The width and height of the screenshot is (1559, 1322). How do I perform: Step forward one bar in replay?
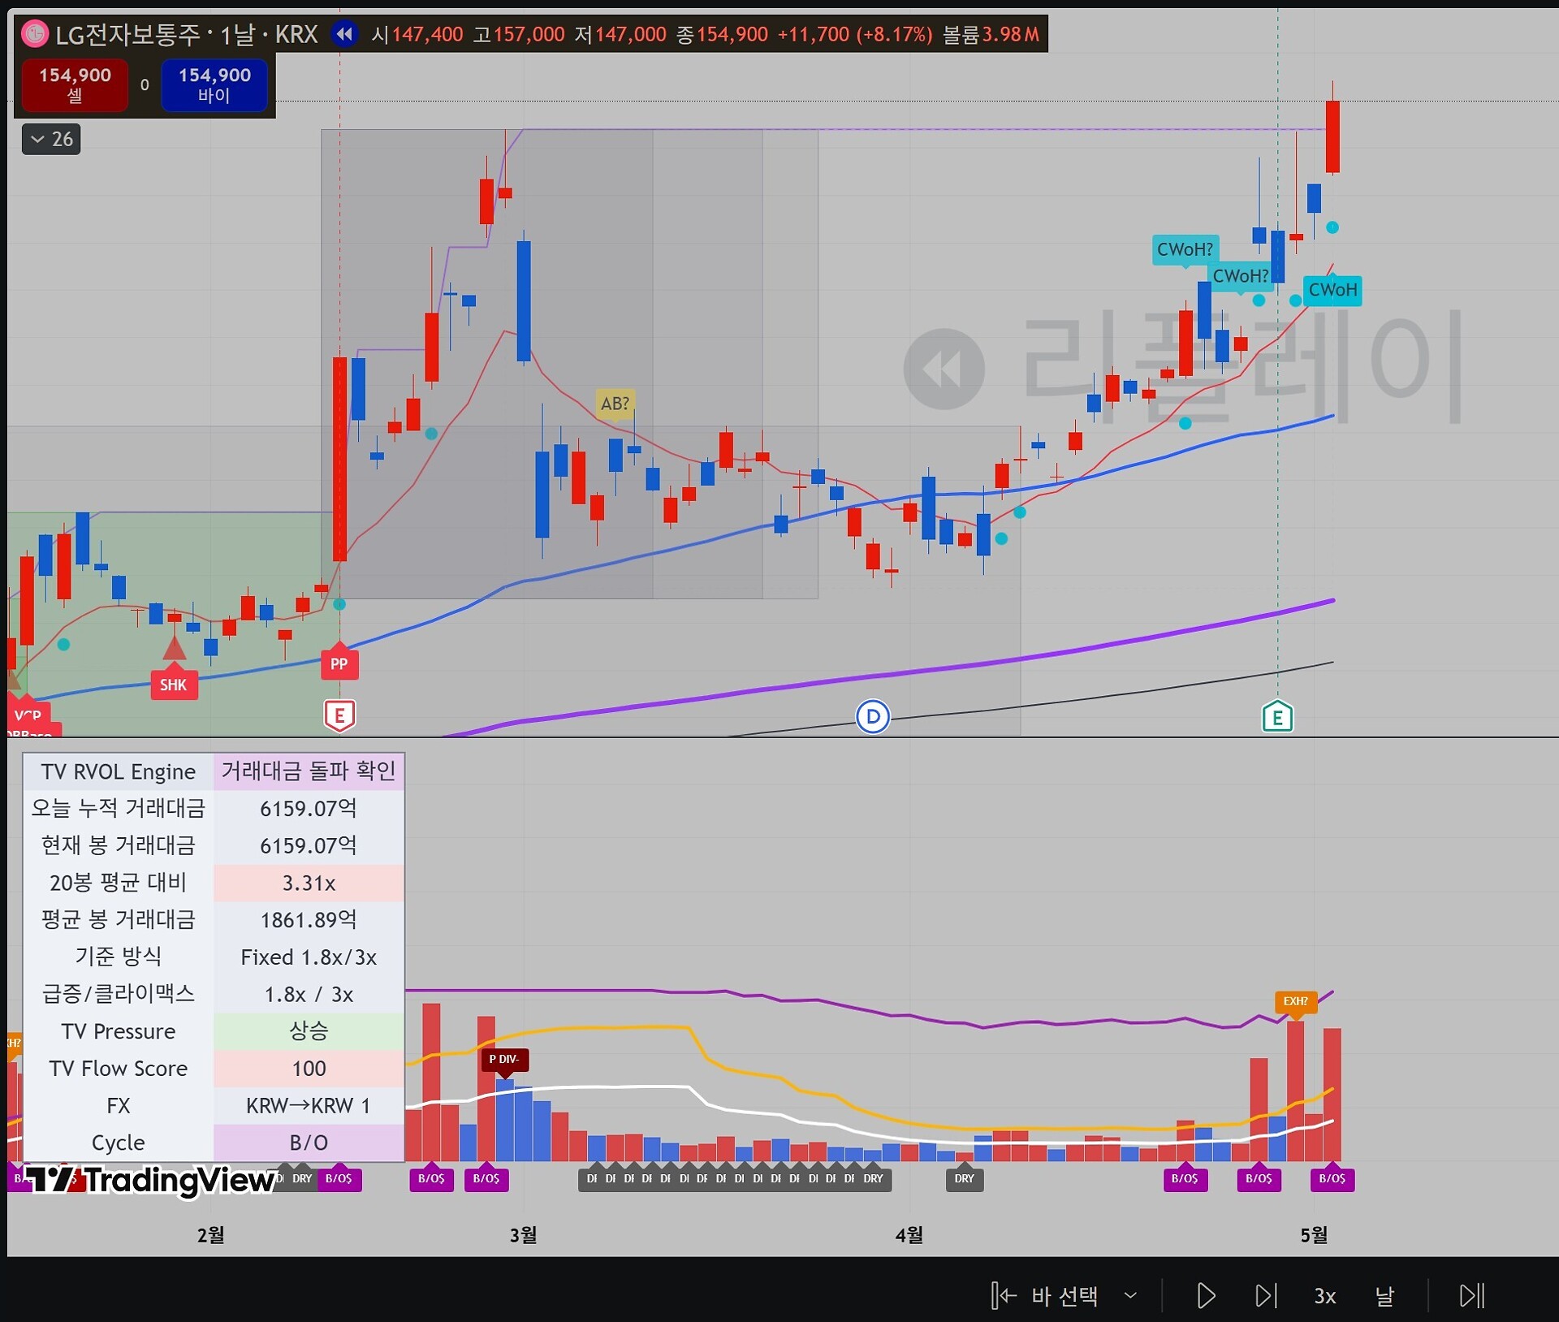(x=1265, y=1295)
